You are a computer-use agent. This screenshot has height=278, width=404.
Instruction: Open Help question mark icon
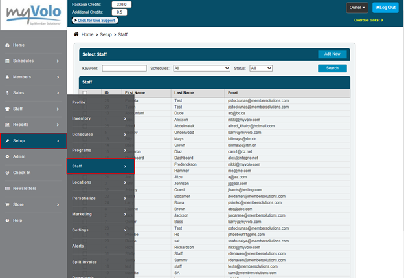[x=7, y=220]
